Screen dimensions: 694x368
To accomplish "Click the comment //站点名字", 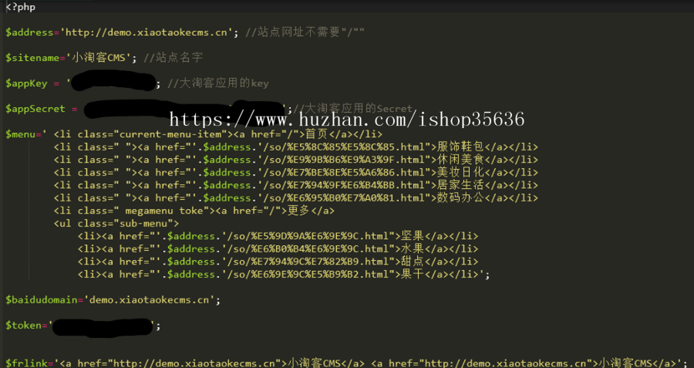I will click(173, 58).
